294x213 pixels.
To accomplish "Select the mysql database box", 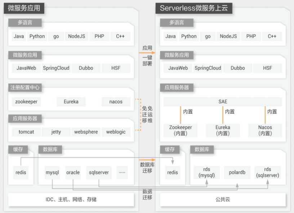I will pos(52,173).
